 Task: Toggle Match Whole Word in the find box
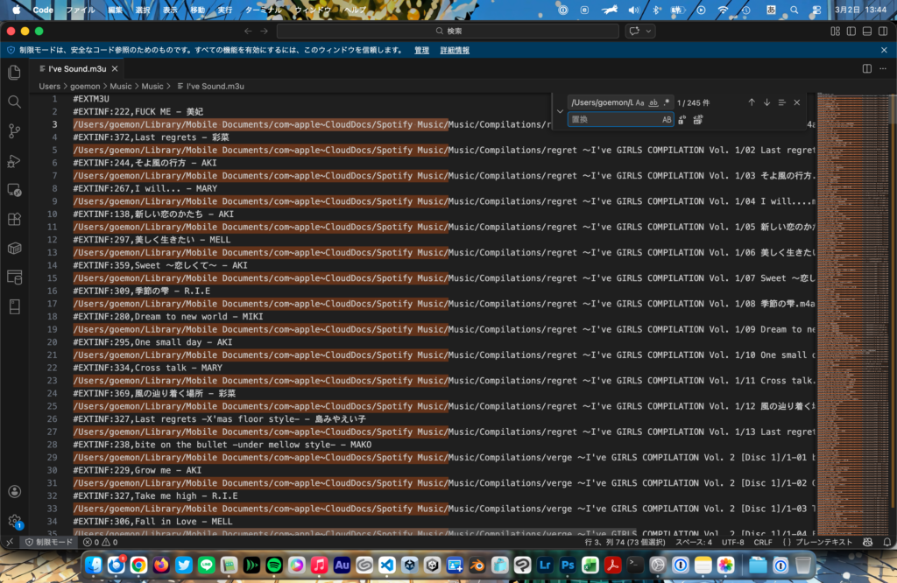[653, 102]
